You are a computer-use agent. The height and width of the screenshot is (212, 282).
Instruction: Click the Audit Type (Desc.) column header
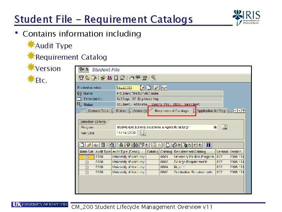128,152
